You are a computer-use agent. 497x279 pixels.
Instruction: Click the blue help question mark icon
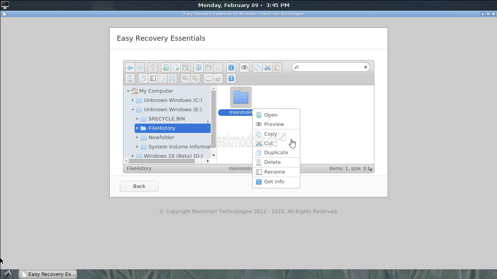[231, 78]
